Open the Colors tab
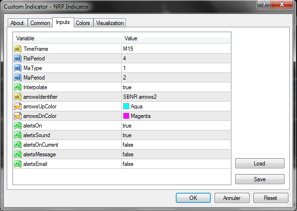This screenshot has height=211, width=297. pos(83,23)
